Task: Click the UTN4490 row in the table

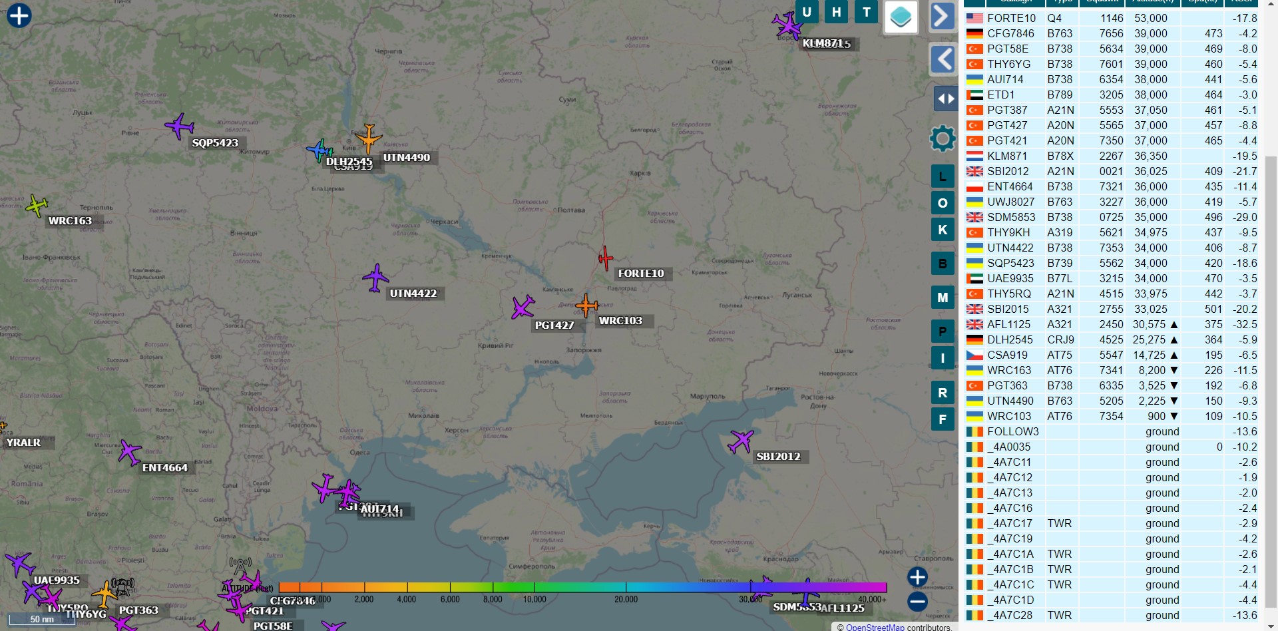Action: click(1112, 401)
